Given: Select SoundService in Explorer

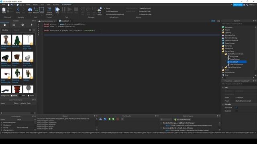Looking at the screenshot, I should (x=229, y=72).
